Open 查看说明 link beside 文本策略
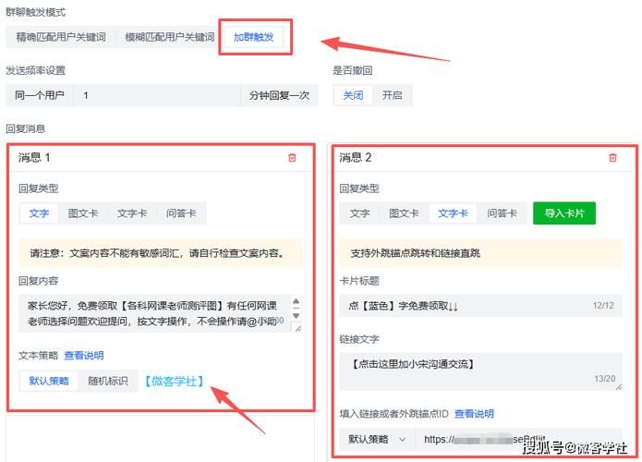This screenshot has height=462, width=642. tap(84, 356)
